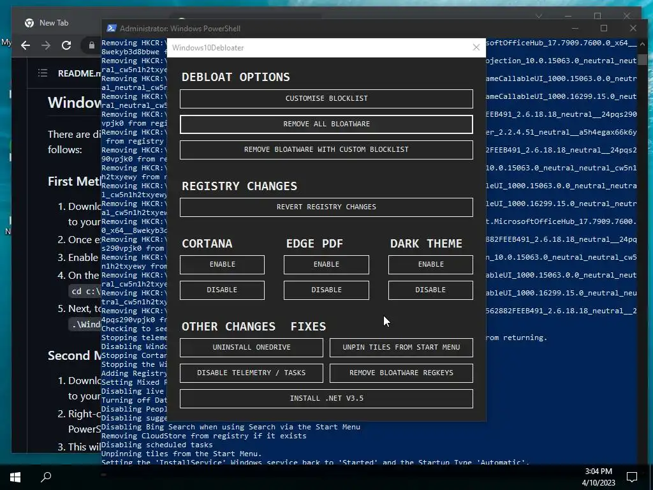Click Install .NET V3.5
The height and width of the screenshot is (490, 653).
[326, 398]
